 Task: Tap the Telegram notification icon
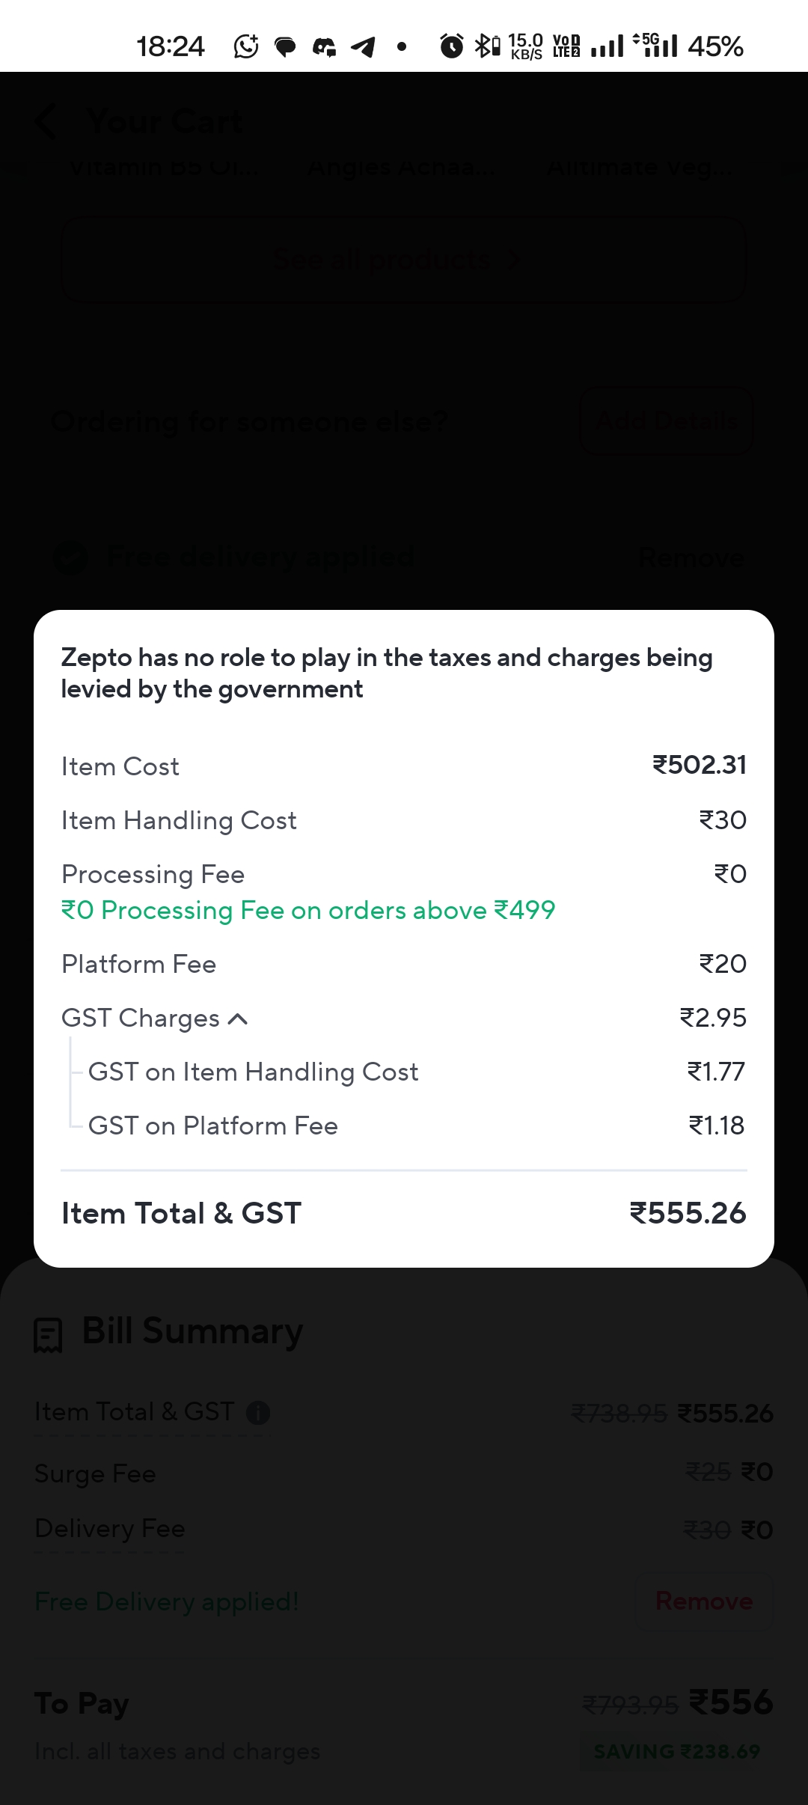[x=363, y=47]
